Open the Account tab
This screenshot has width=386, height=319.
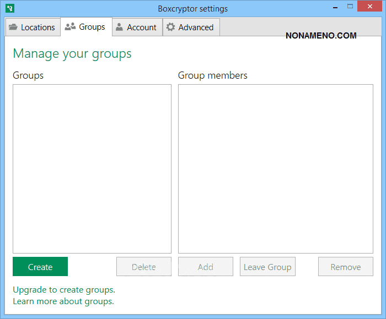(x=137, y=28)
